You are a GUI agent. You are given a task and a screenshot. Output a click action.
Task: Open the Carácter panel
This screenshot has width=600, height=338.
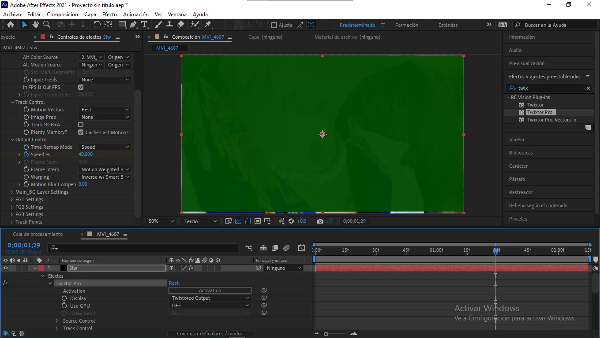pyautogui.click(x=518, y=166)
